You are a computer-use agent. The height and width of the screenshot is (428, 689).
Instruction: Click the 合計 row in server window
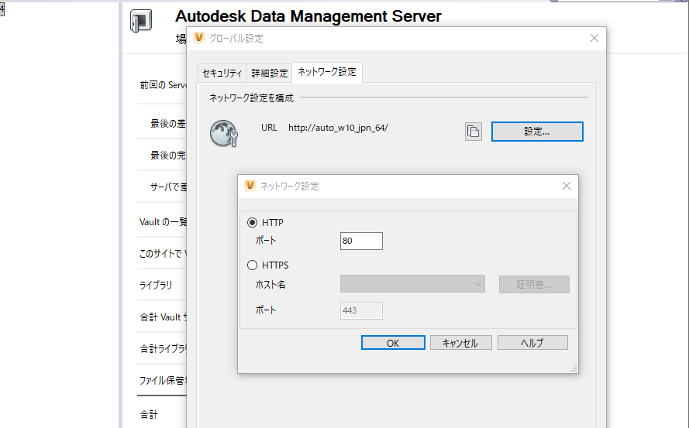149,414
